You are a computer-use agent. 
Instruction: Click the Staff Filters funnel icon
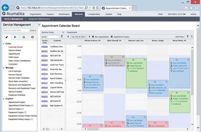click(x=187, y=37)
